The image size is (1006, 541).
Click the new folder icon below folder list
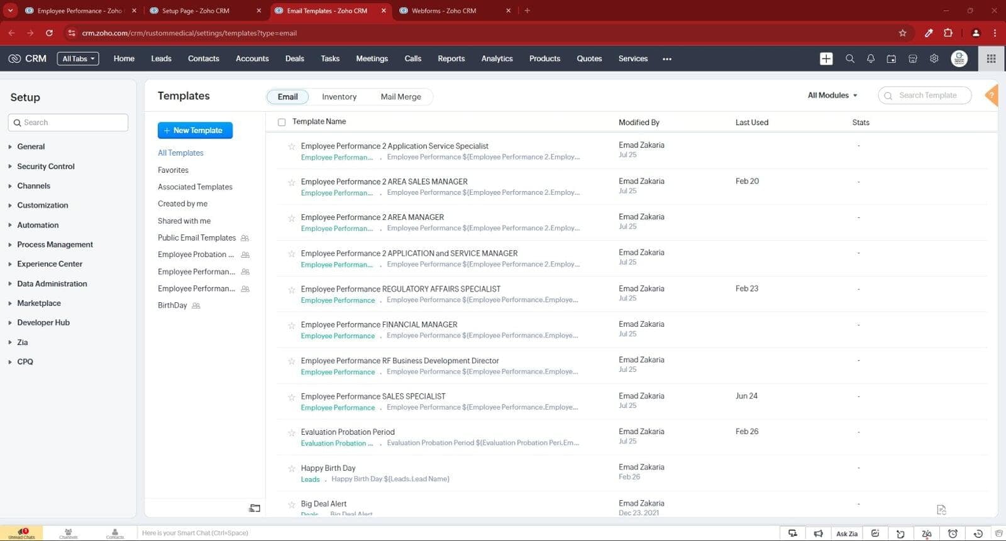coord(255,508)
